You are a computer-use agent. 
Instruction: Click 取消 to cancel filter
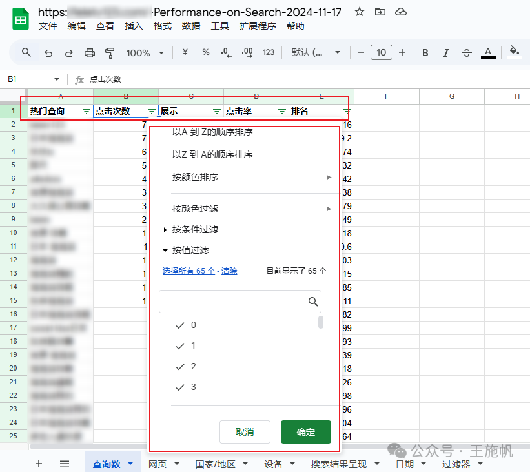click(245, 432)
